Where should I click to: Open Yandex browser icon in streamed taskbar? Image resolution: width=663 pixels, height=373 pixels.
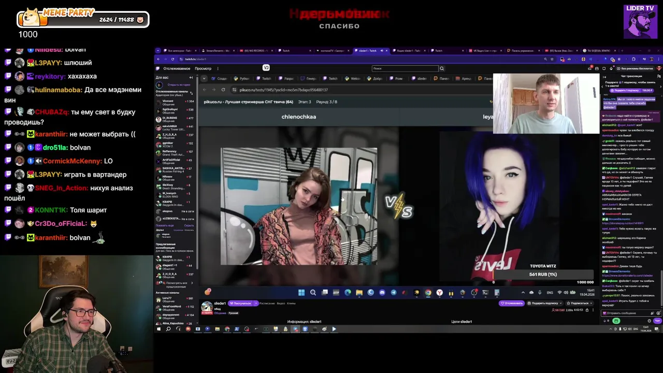click(x=440, y=293)
